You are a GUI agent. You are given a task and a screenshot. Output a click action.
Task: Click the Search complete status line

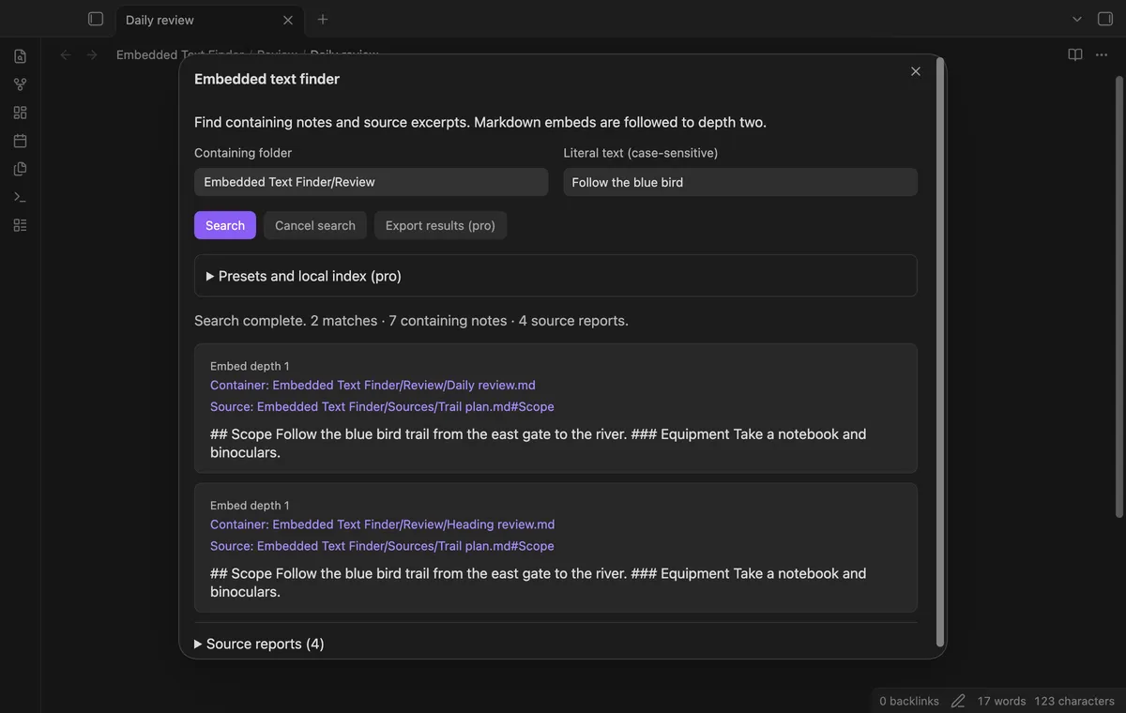point(411,321)
